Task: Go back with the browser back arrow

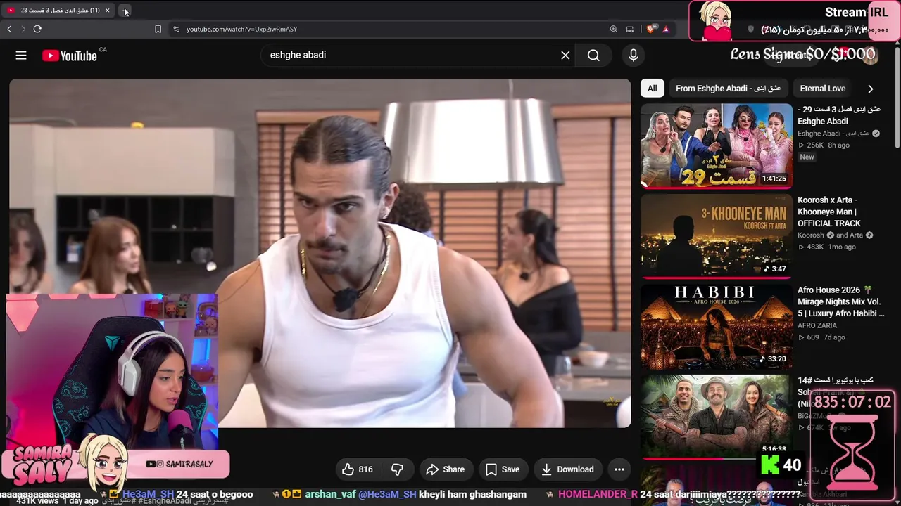Action: click(x=9, y=29)
